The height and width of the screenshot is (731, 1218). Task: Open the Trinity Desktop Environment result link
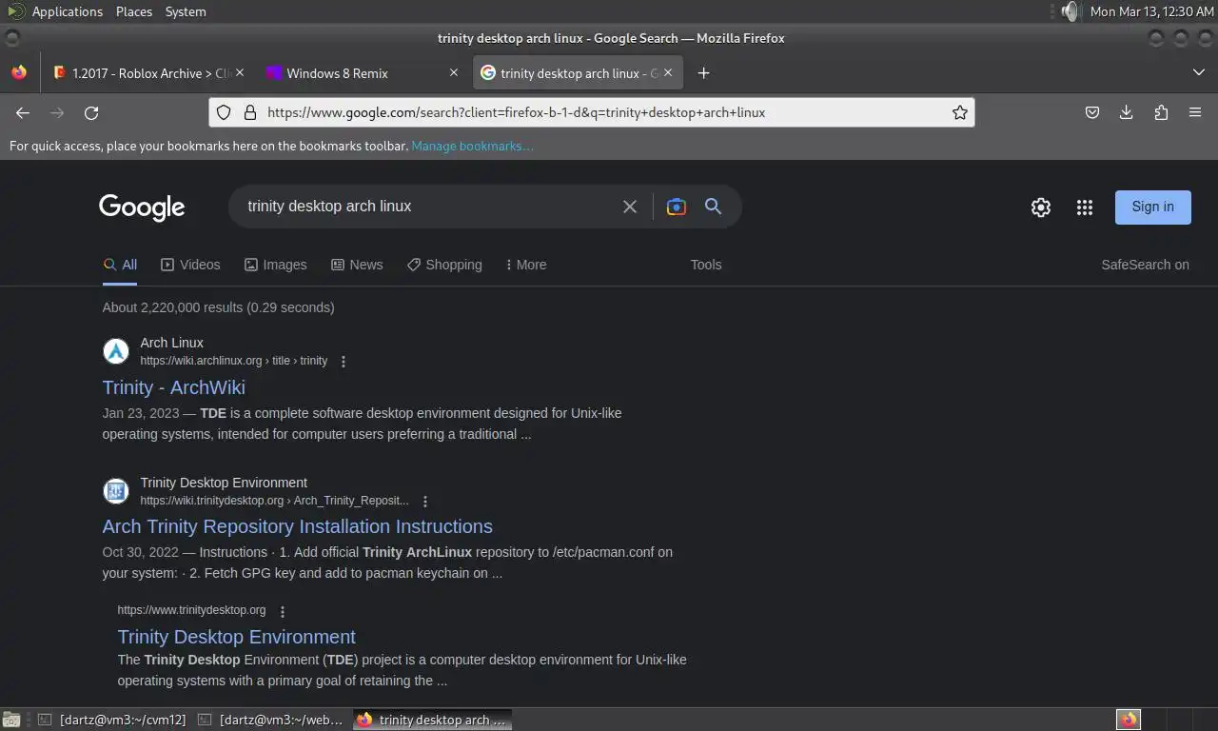tap(237, 637)
